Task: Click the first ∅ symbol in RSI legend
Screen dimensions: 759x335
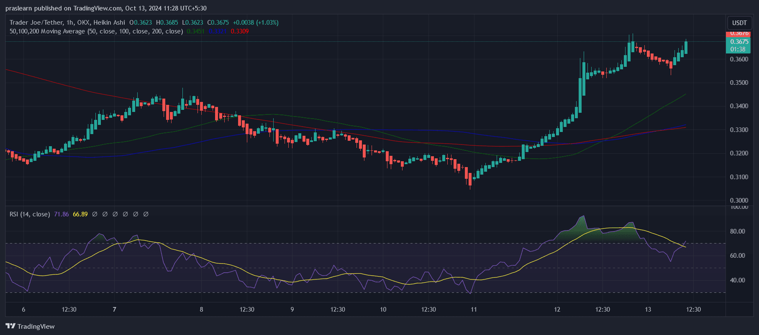Action: (95, 214)
